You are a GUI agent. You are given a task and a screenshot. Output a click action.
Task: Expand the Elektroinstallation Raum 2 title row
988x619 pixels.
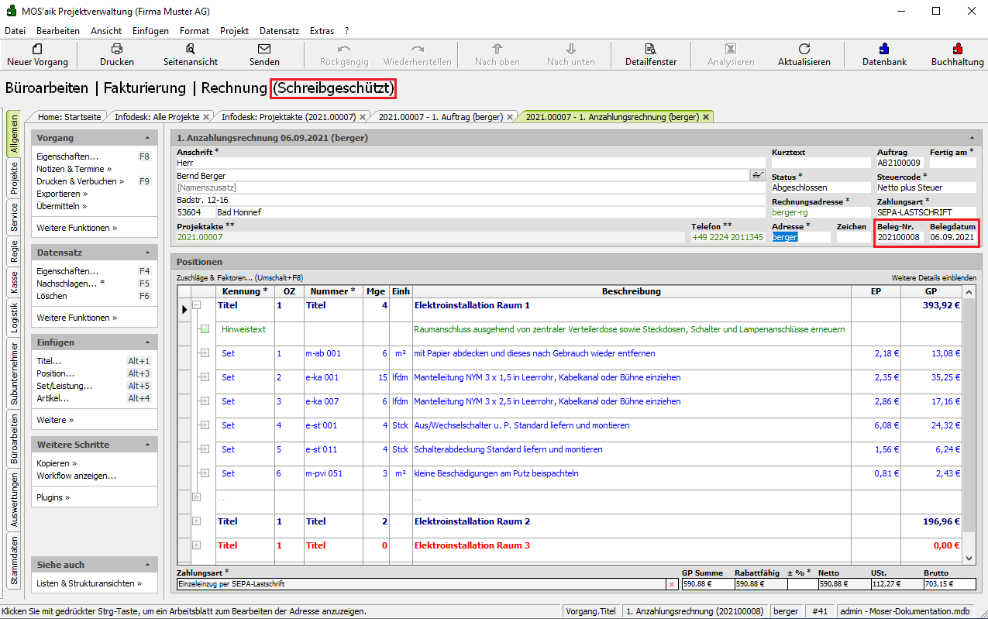196,521
